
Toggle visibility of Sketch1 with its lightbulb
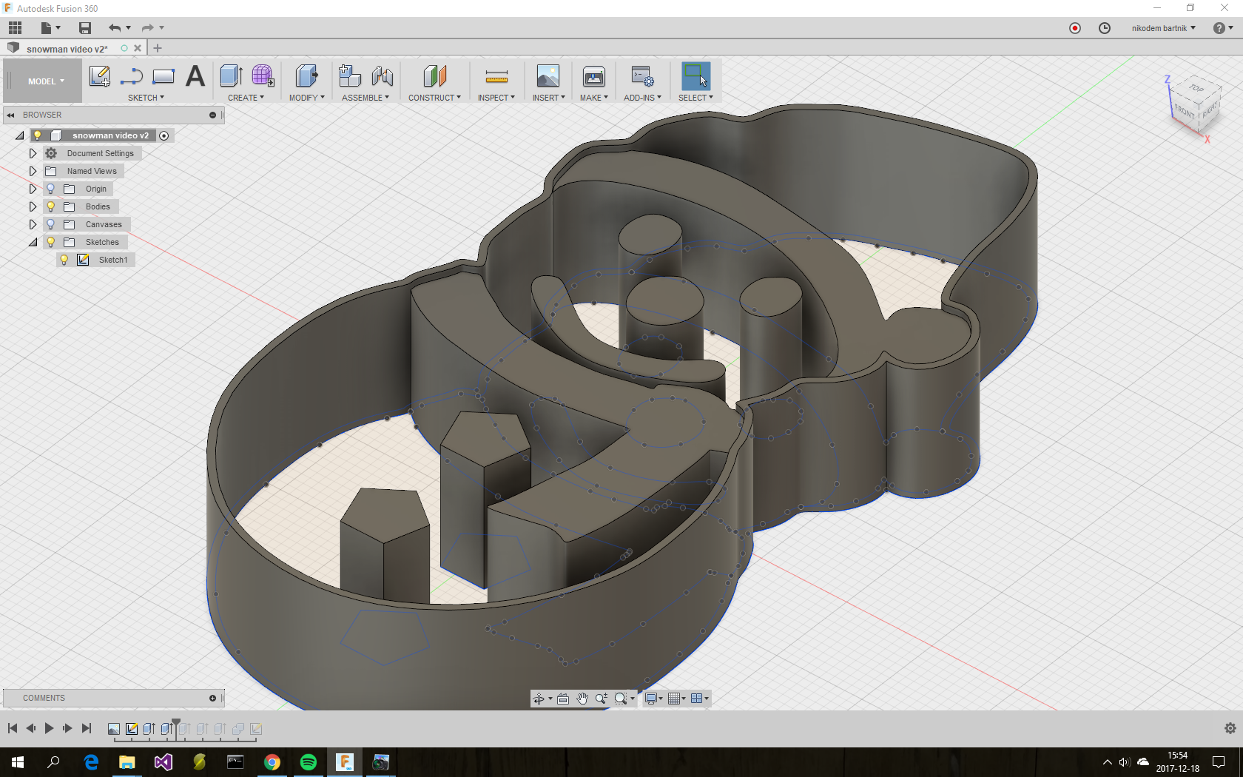tap(65, 260)
